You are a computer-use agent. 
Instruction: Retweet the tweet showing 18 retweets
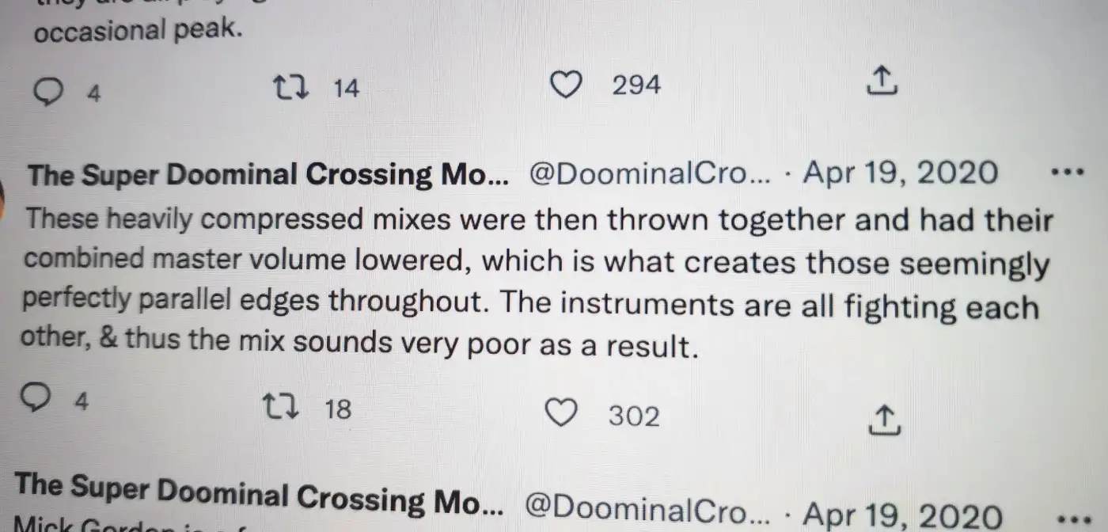pos(280,407)
